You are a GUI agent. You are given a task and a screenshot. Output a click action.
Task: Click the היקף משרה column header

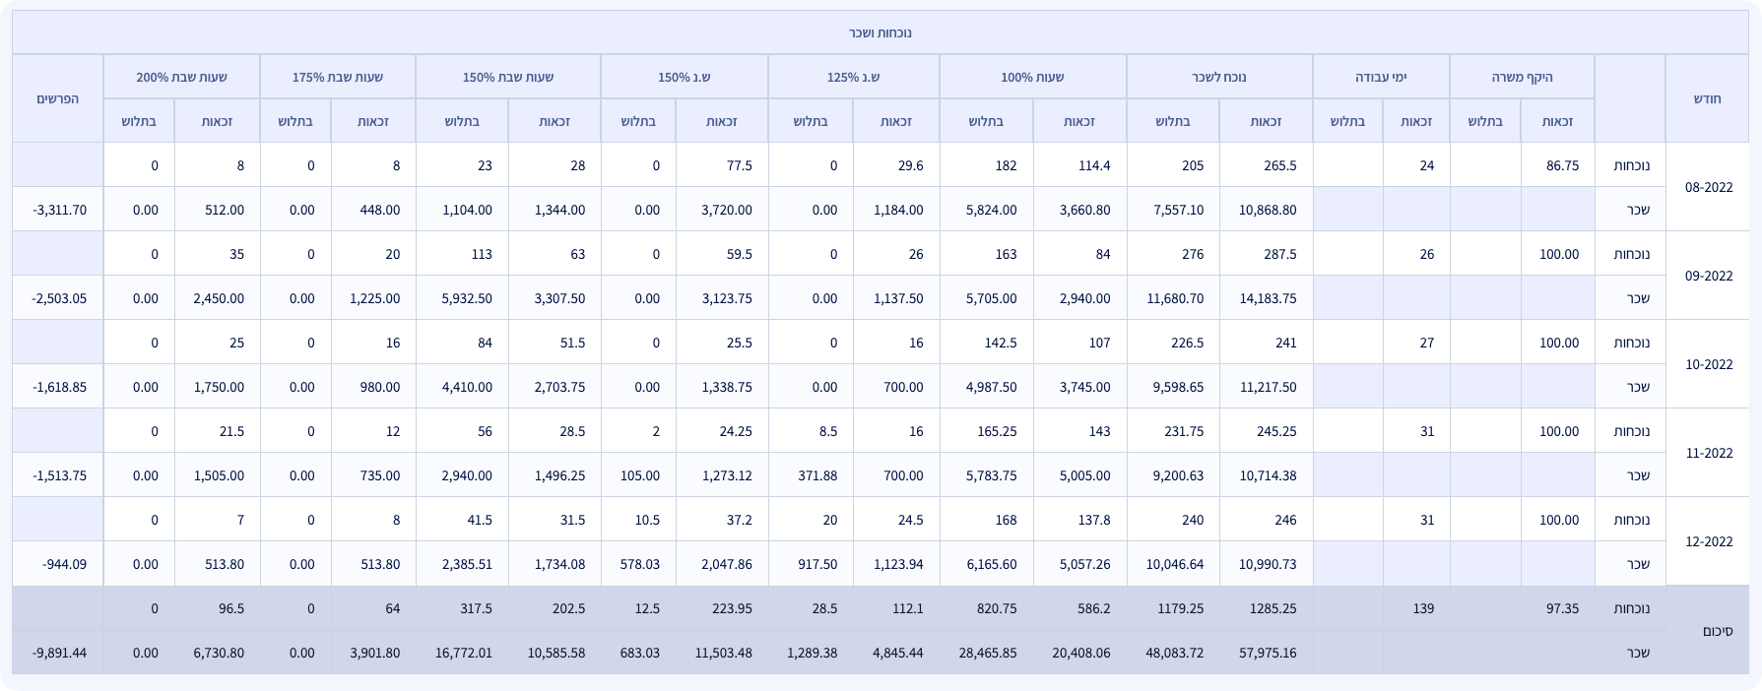pos(1521,77)
